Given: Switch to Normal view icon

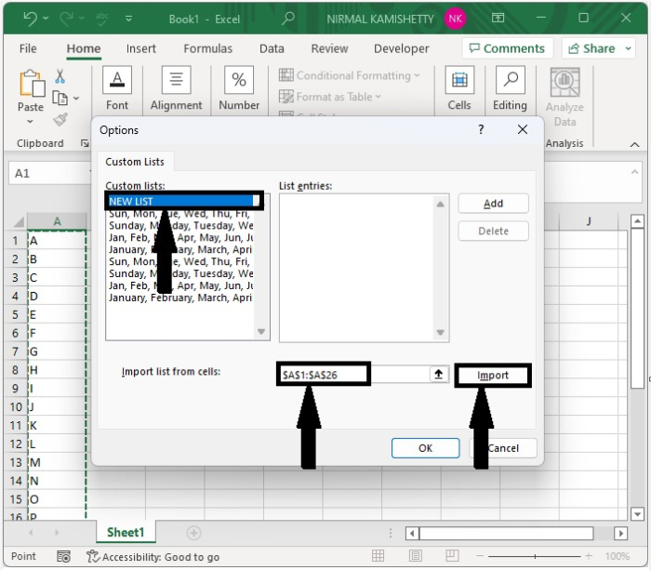Looking at the screenshot, I should coord(378,555).
